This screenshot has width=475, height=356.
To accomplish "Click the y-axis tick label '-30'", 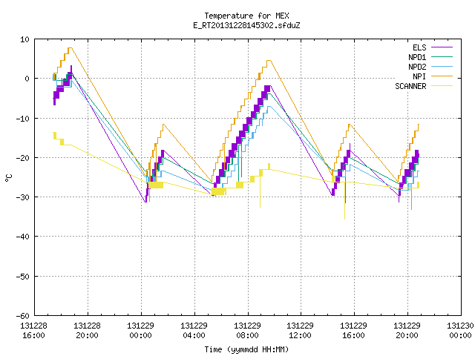I will pos(23,197).
